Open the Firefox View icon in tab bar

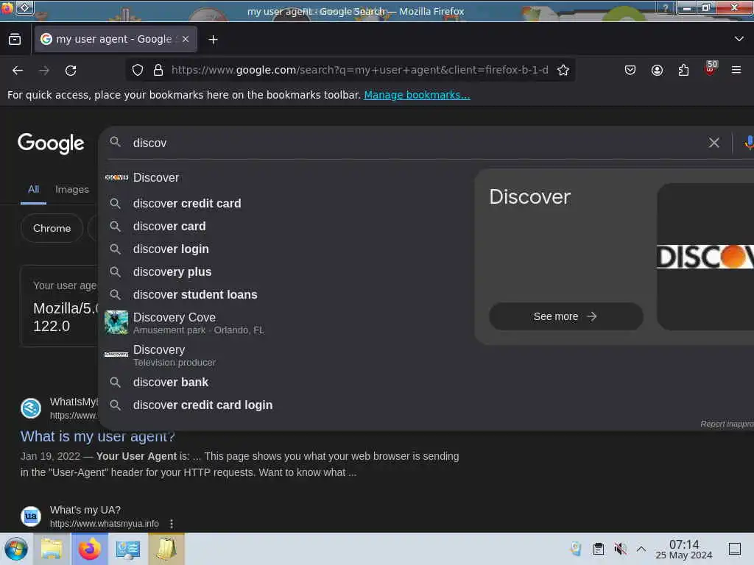point(15,40)
